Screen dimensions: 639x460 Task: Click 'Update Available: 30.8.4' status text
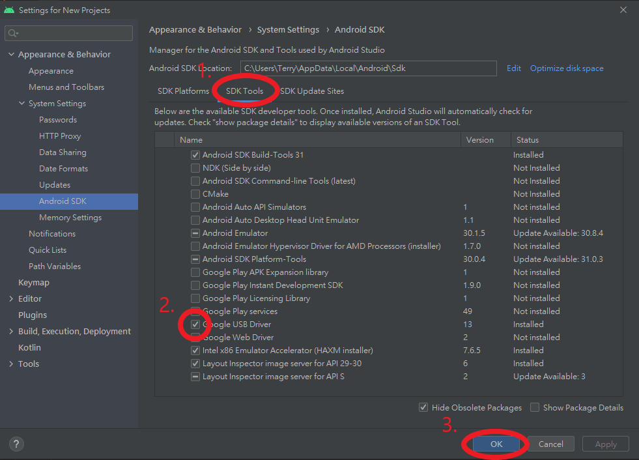(x=558, y=233)
